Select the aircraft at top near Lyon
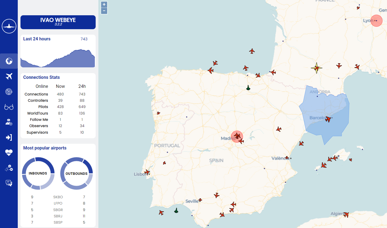Screen dimensions: 387x228 pyautogui.click(x=358, y=8)
